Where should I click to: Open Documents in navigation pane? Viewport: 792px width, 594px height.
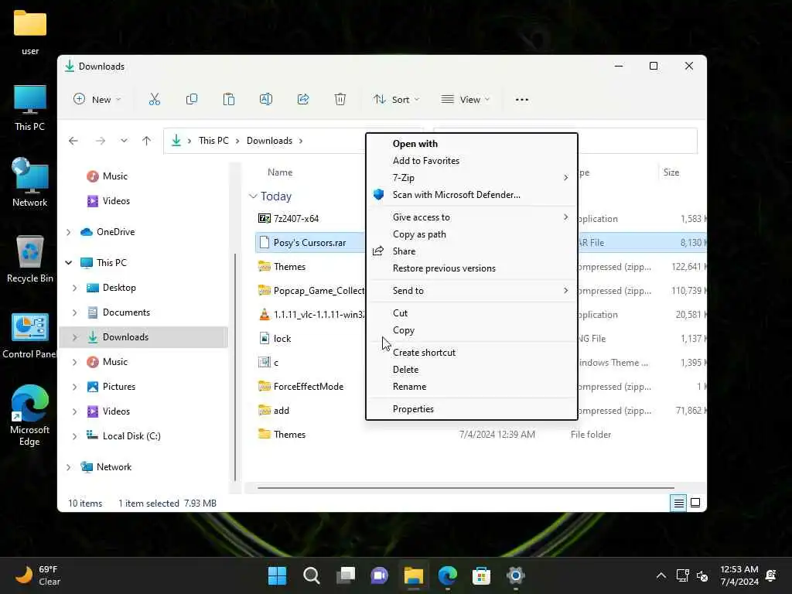126,312
